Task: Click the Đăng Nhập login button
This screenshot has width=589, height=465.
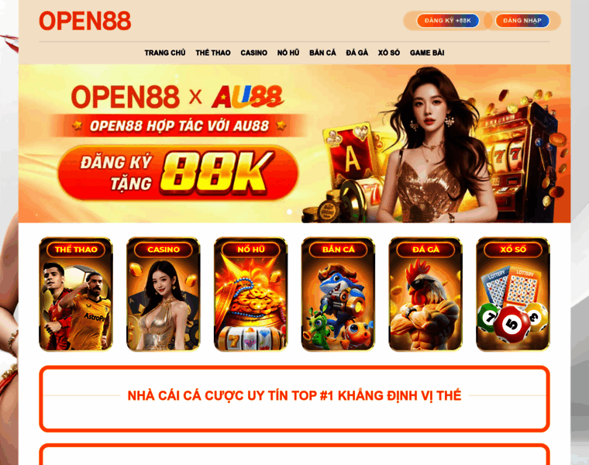Action: [x=522, y=21]
